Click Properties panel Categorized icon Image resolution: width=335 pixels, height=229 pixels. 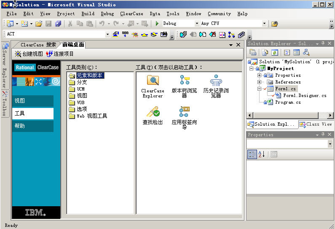252,154
